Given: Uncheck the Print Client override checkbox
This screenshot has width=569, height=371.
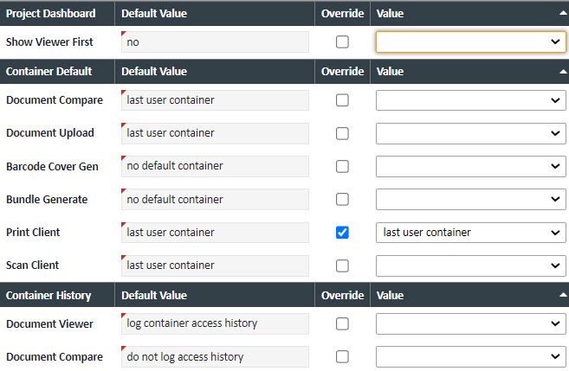Looking at the screenshot, I should 342,232.
